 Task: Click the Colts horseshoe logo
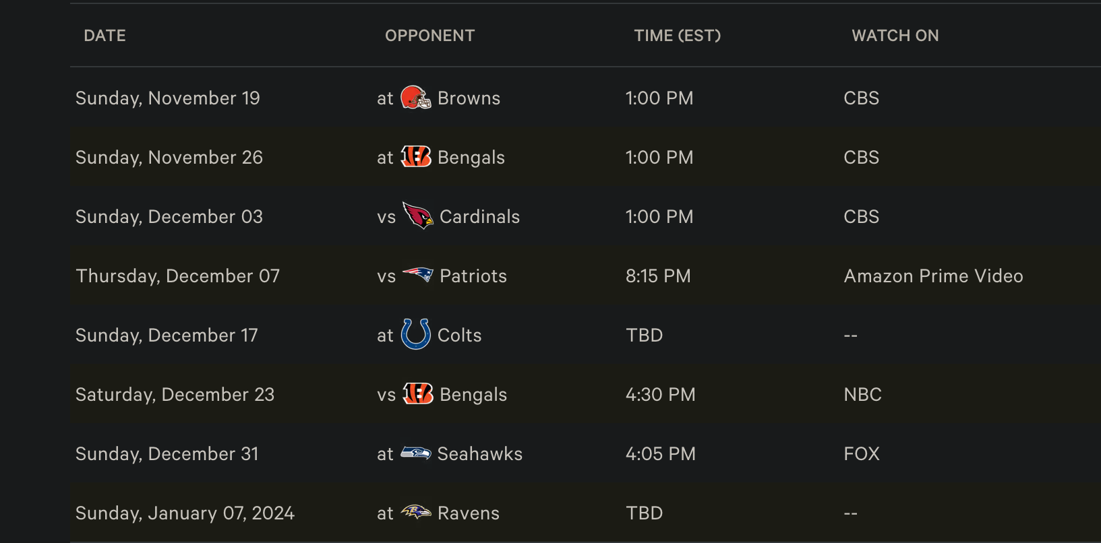pos(415,334)
